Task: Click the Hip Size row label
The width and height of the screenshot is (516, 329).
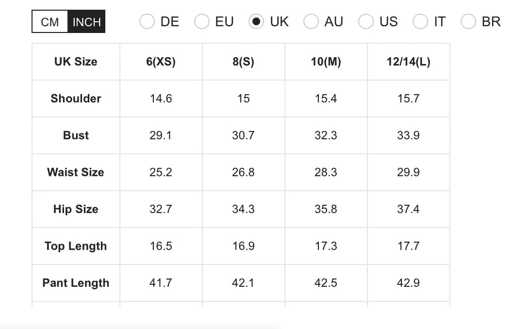Action: [76, 209]
